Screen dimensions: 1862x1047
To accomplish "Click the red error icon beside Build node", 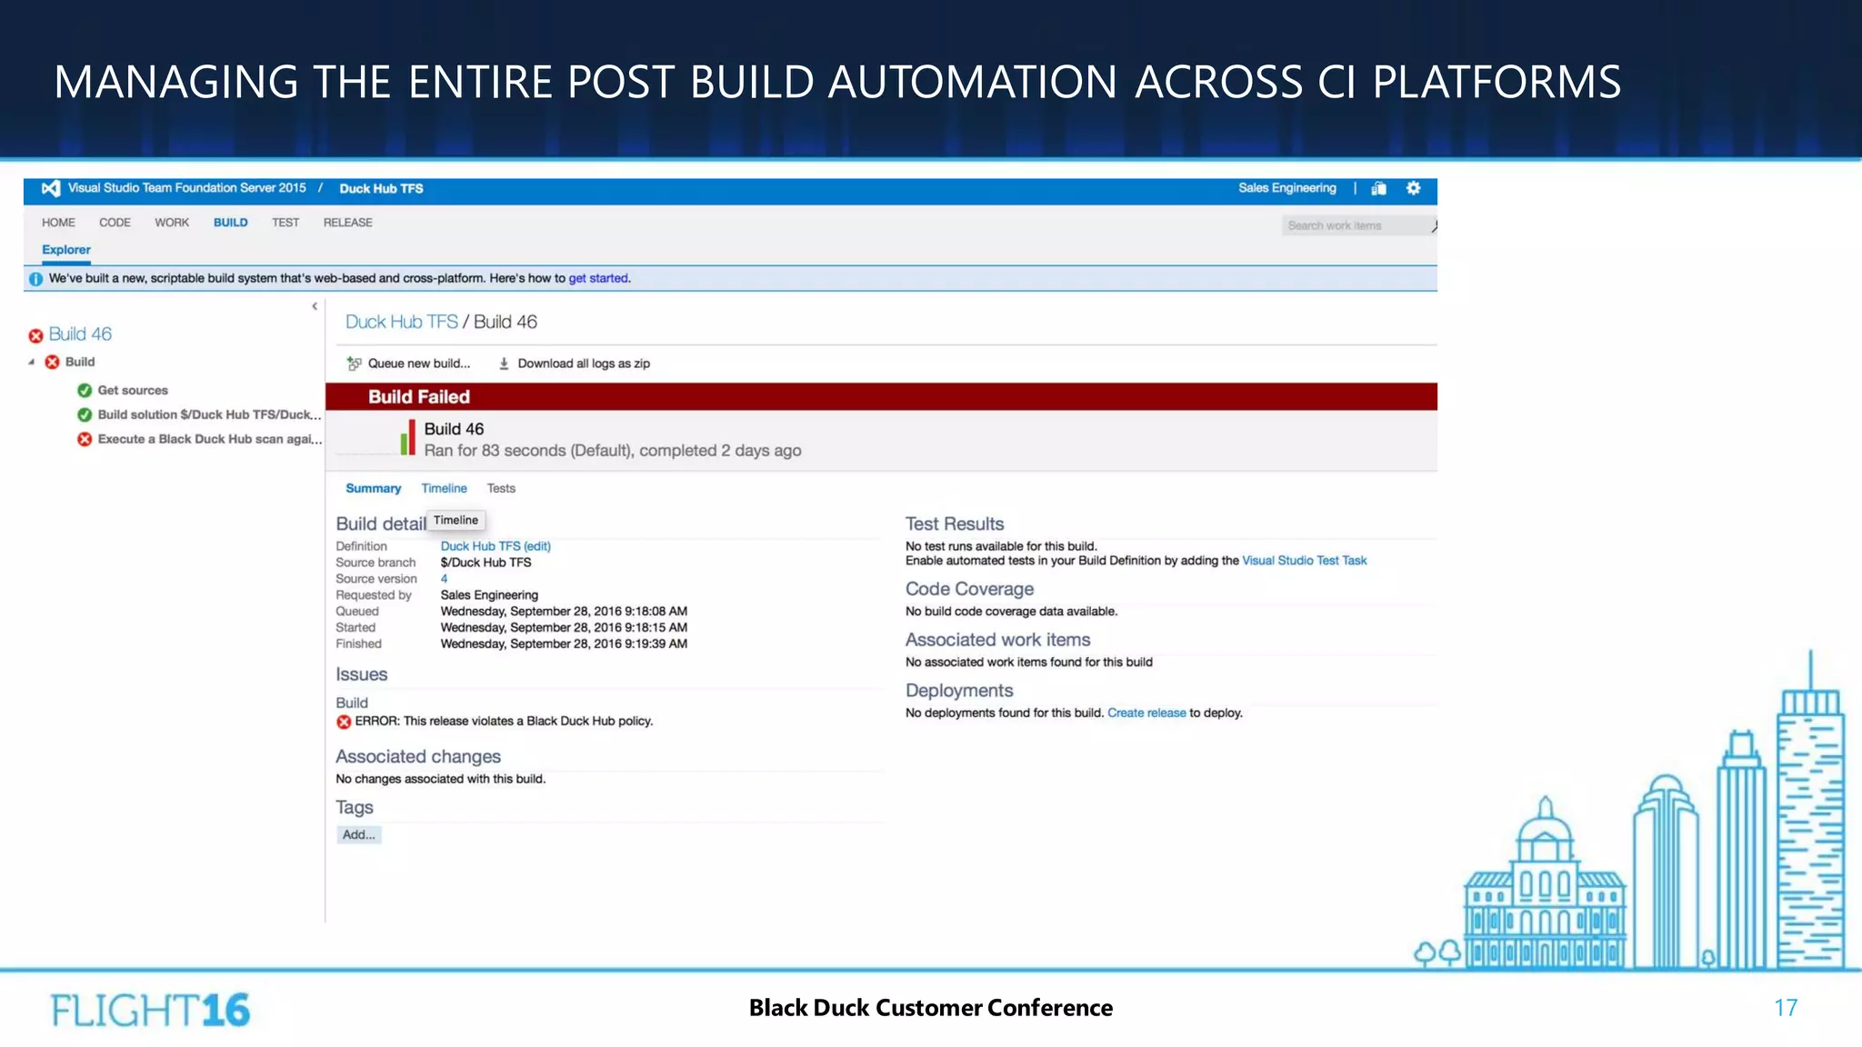I will click(52, 362).
